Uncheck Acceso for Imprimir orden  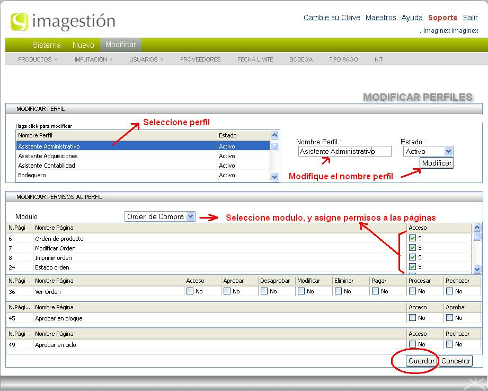[x=412, y=257]
